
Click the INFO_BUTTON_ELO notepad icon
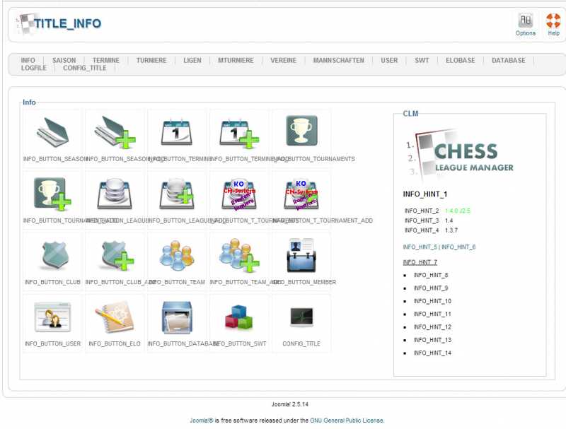pyautogui.click(x=115, y=317)
